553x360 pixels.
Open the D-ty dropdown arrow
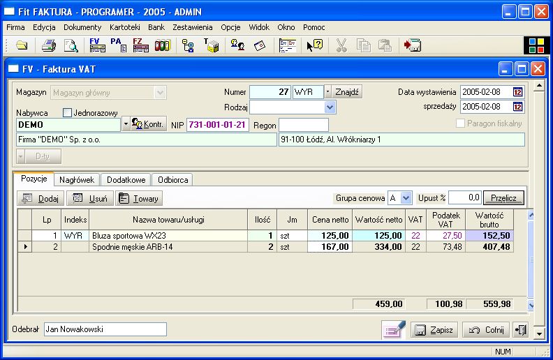[x=20, y=156]
